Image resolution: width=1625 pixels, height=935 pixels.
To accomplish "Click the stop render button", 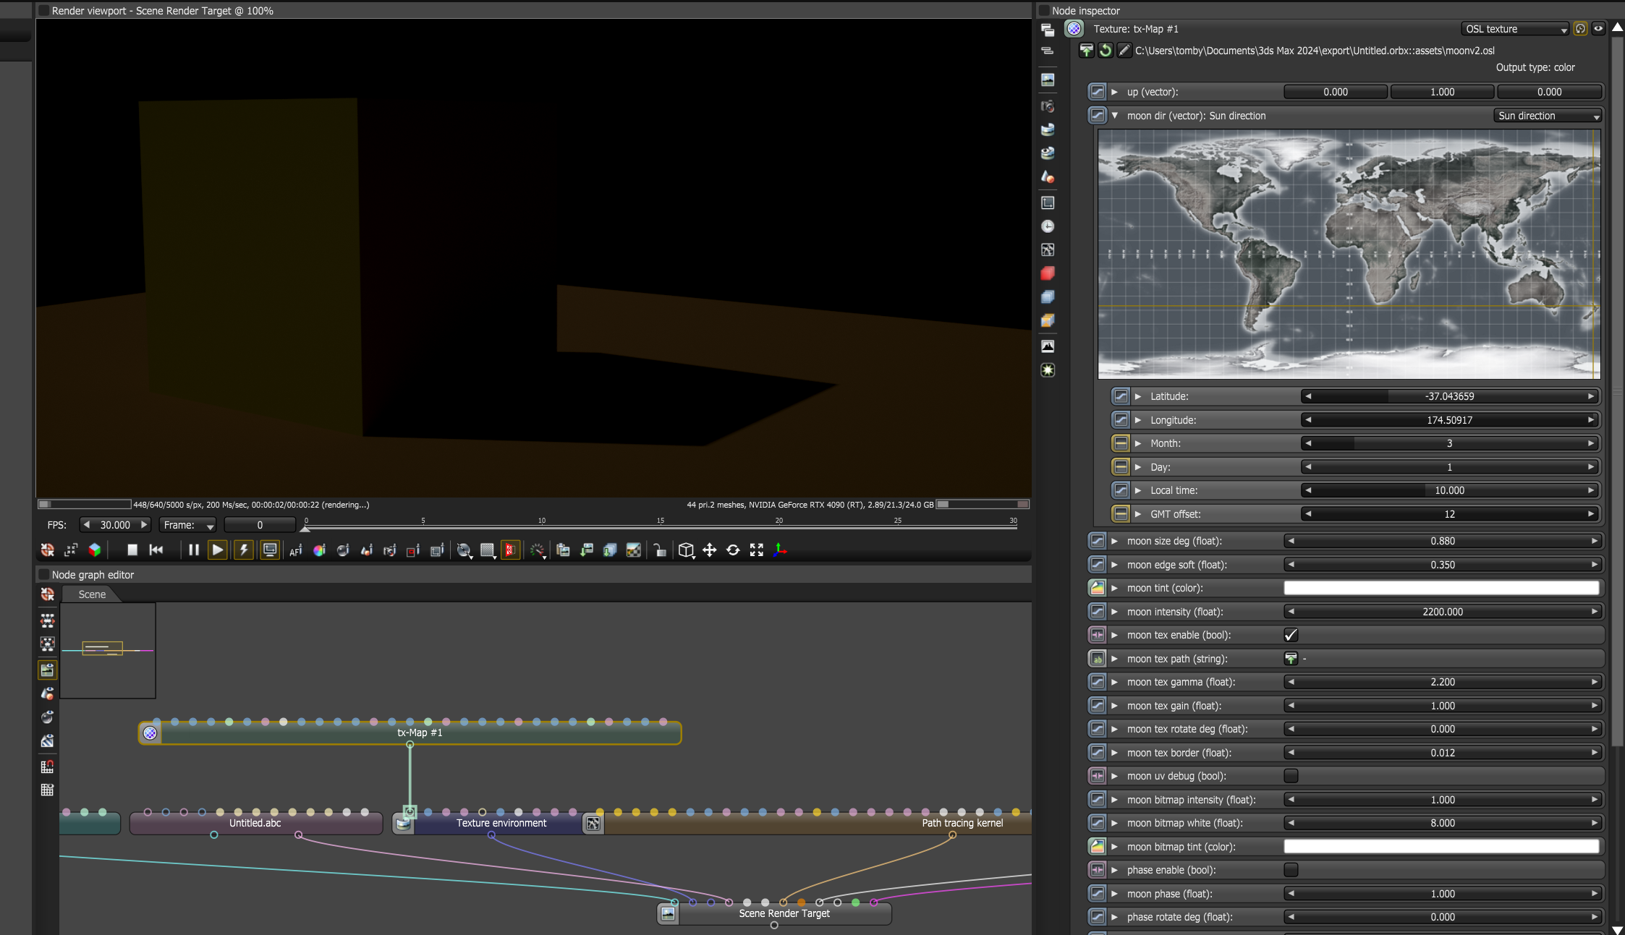I will (x=132, y=550).
